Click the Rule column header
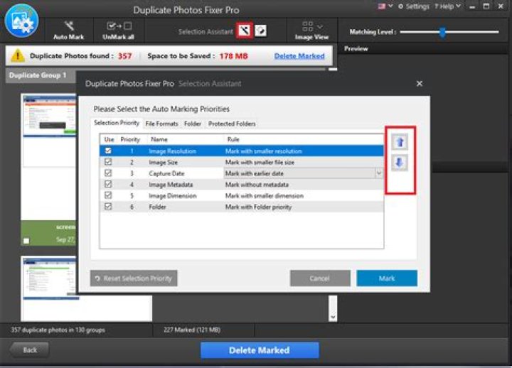 [x=233, y=139]
